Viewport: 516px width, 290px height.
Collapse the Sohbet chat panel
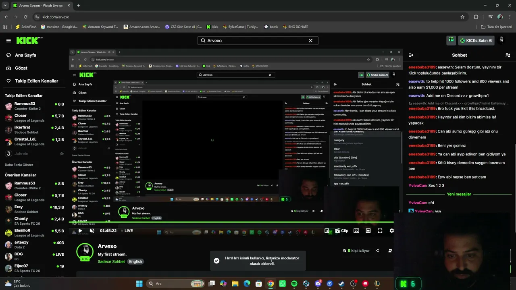[411, 55]
